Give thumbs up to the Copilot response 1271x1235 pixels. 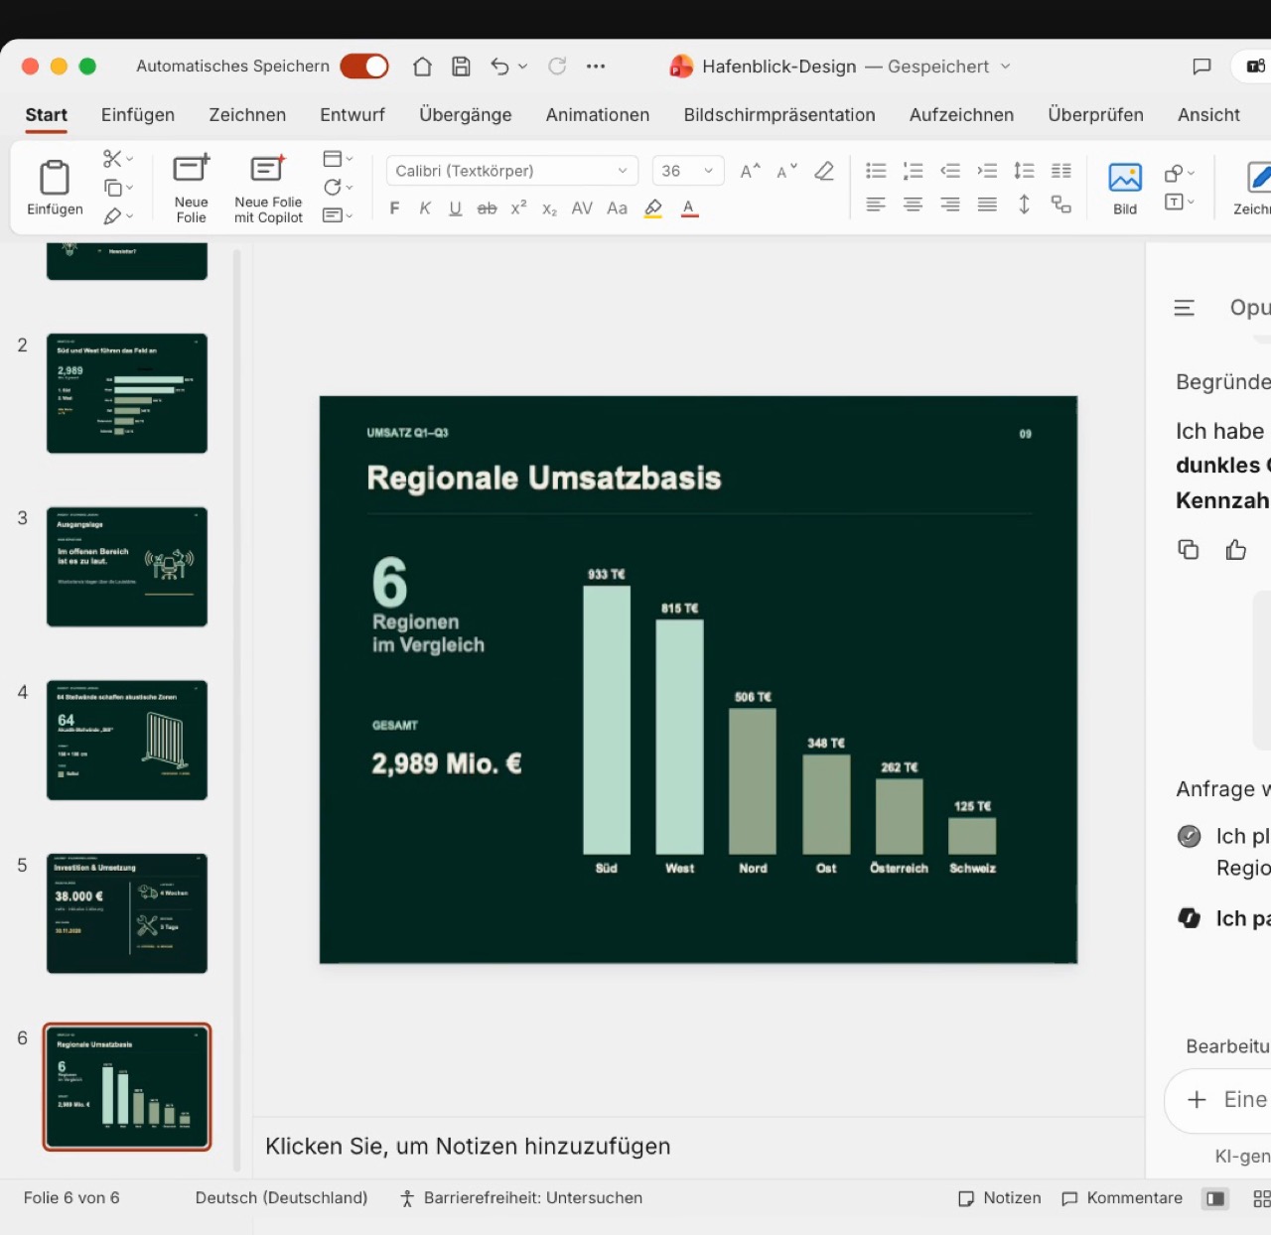tap(1236, 550)
